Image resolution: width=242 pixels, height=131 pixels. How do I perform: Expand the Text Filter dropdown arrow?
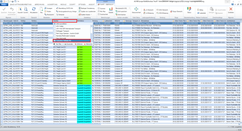click(x=63, y=44)
